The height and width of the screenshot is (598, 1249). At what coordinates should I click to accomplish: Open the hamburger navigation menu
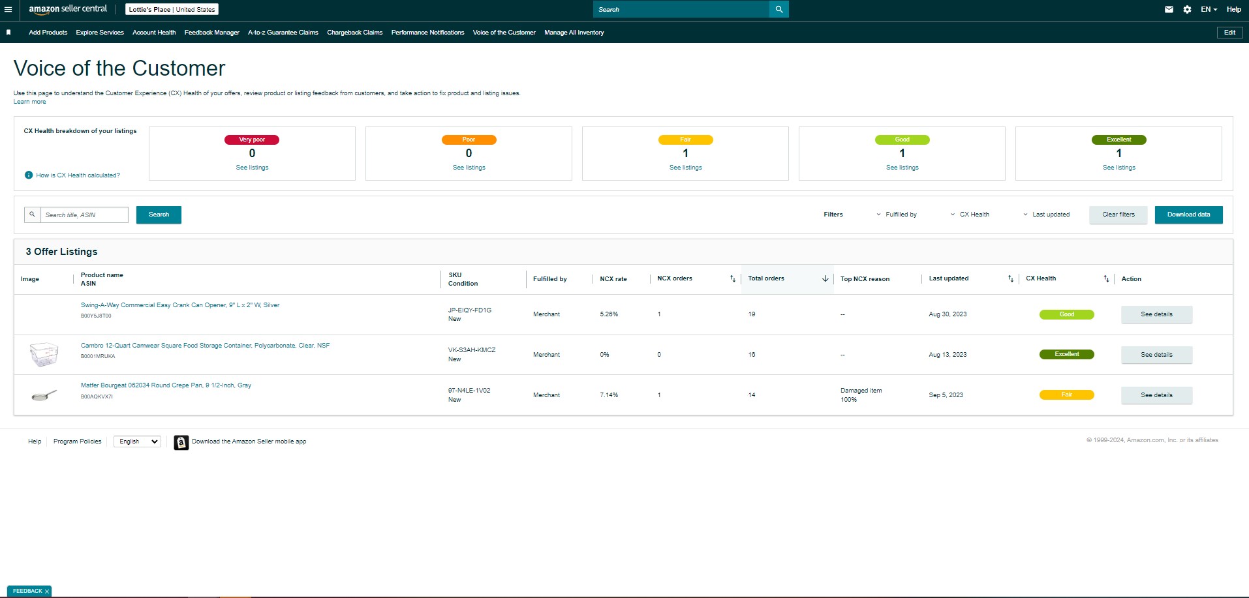point(8,10)
